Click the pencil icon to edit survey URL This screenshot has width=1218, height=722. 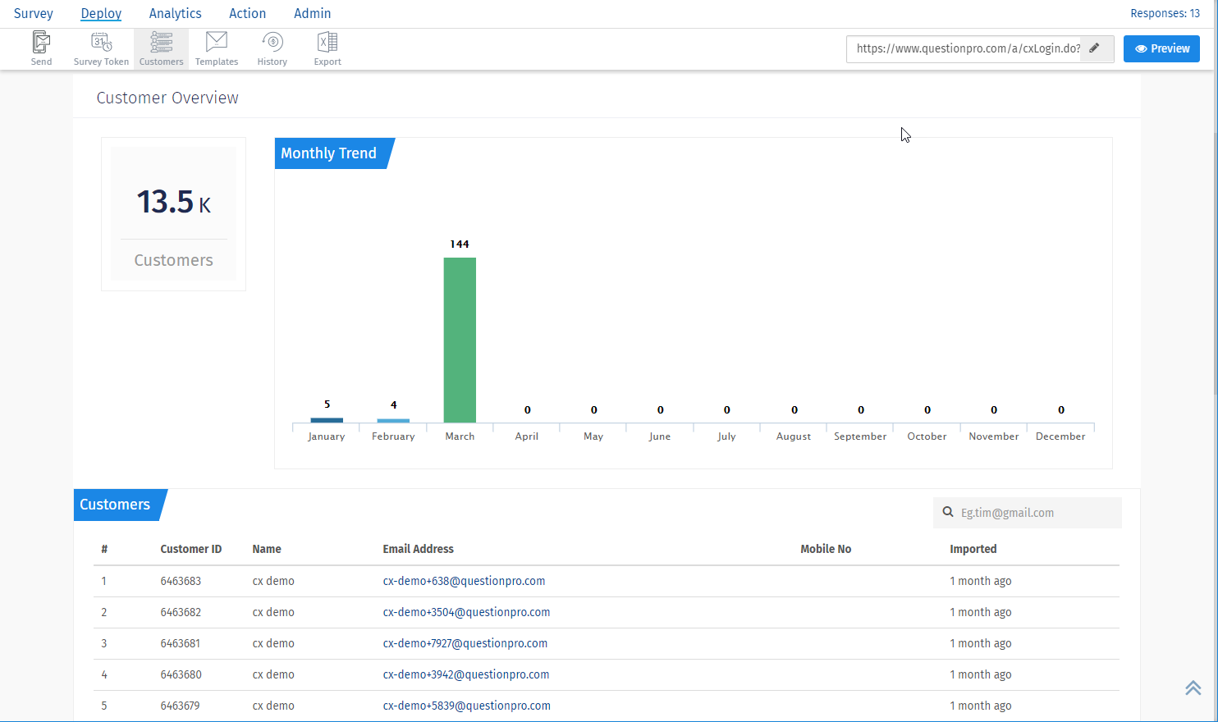[1094, 48]
